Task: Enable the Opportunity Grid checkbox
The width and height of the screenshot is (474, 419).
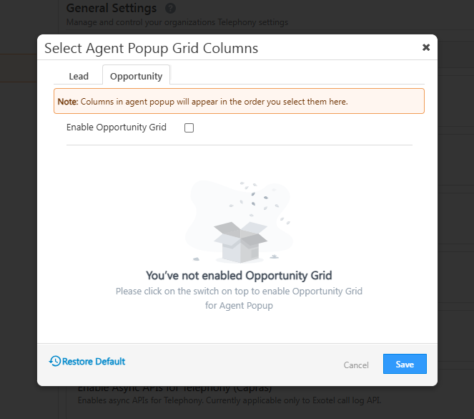Action: tap(189, 128)
